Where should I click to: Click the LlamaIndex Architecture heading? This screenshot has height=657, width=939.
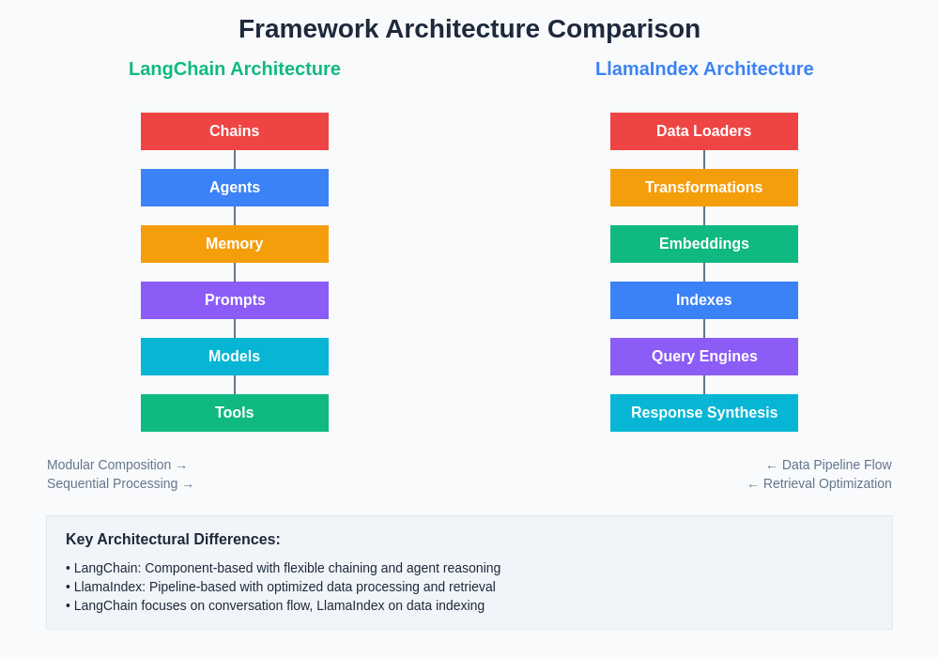point(704,69)
